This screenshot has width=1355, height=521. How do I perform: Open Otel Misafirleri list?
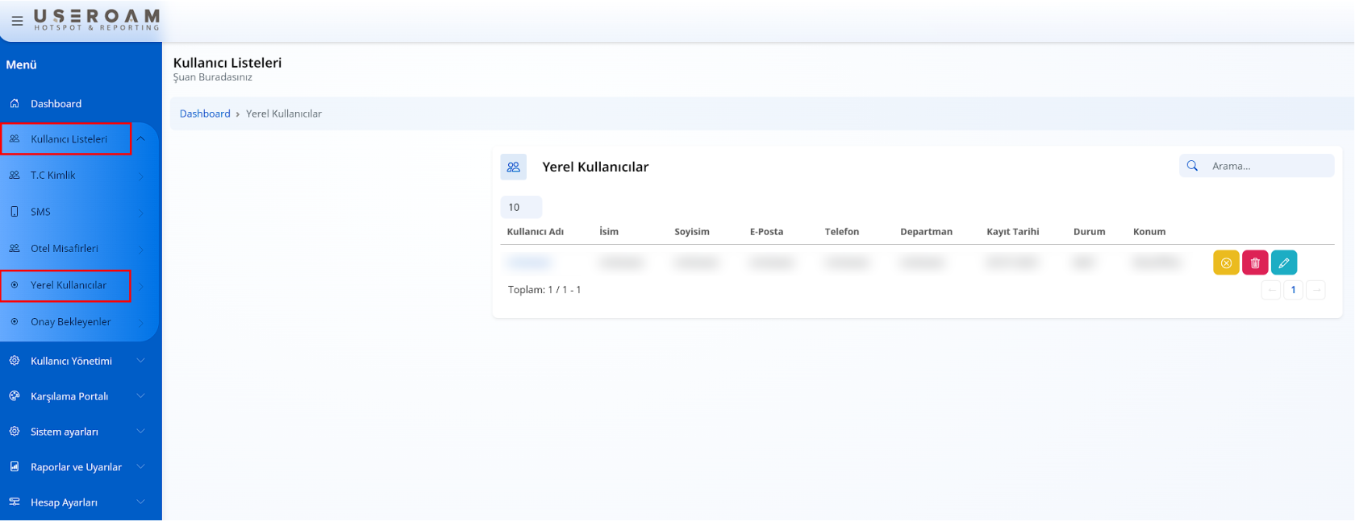tap(65, 249)
